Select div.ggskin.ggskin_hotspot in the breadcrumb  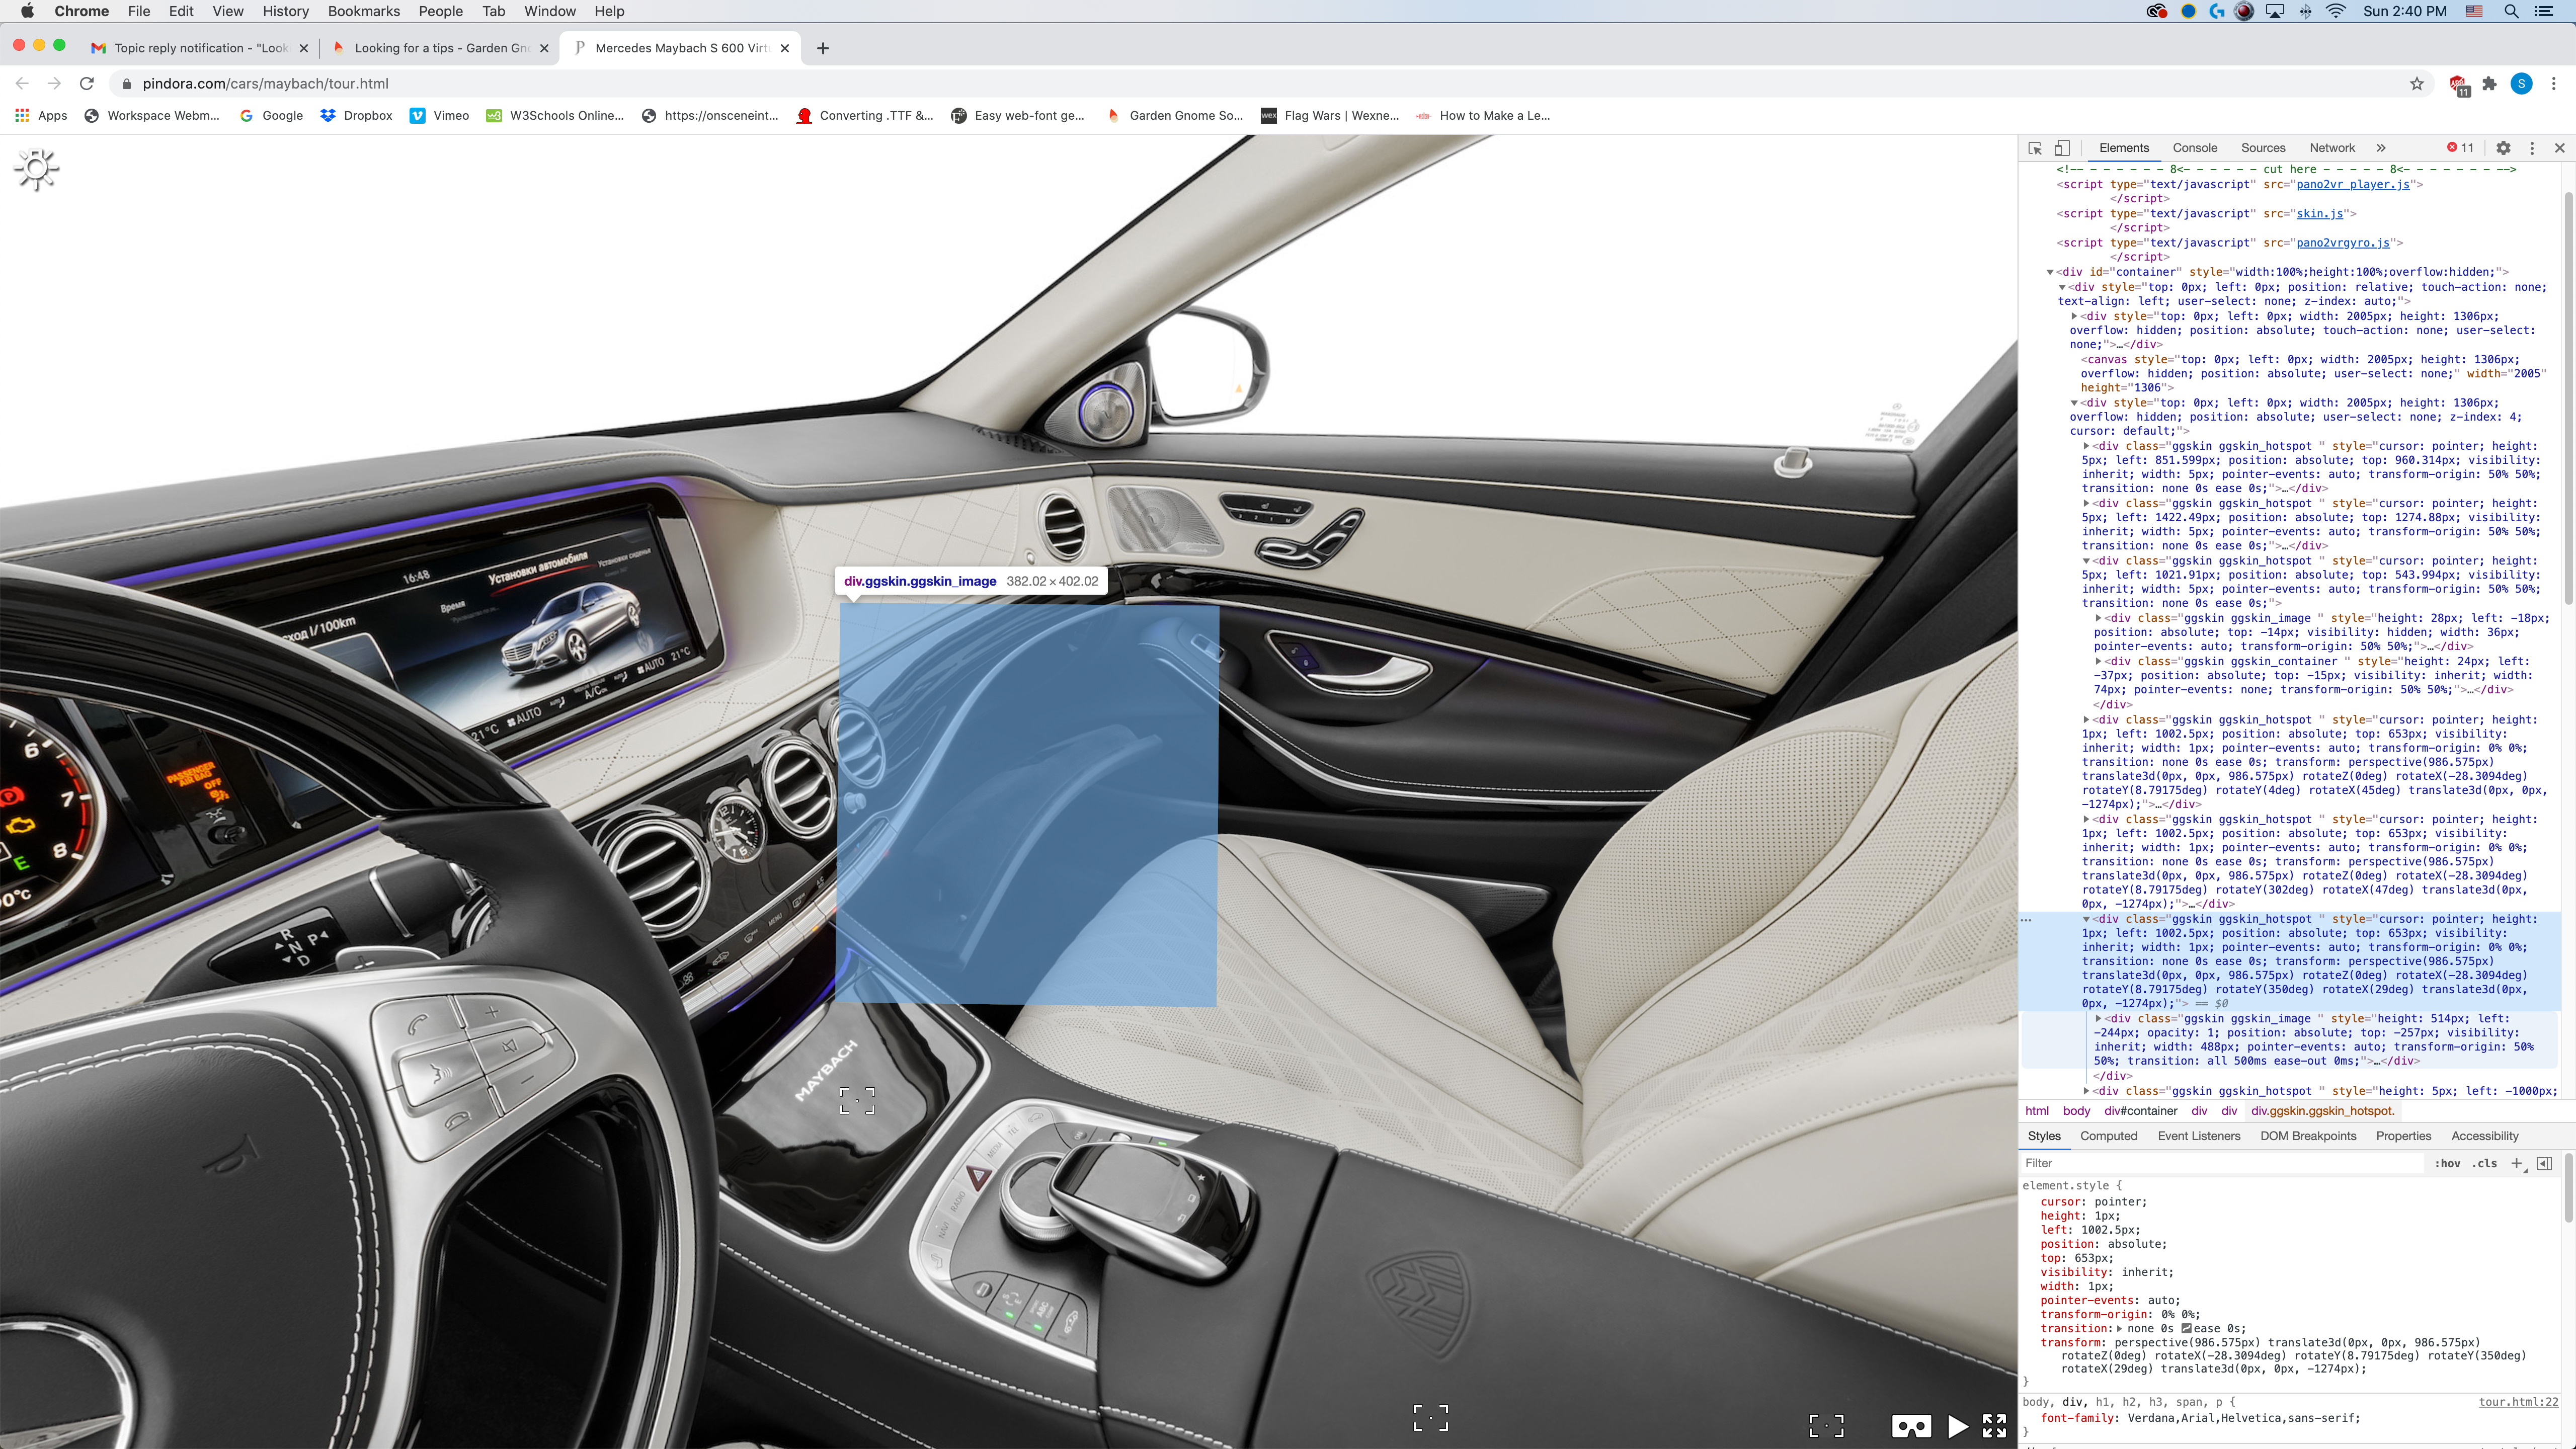[2322, 1111]
